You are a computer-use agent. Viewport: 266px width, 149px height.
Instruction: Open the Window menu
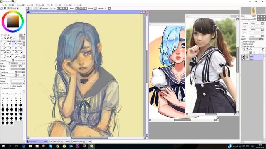67,5
